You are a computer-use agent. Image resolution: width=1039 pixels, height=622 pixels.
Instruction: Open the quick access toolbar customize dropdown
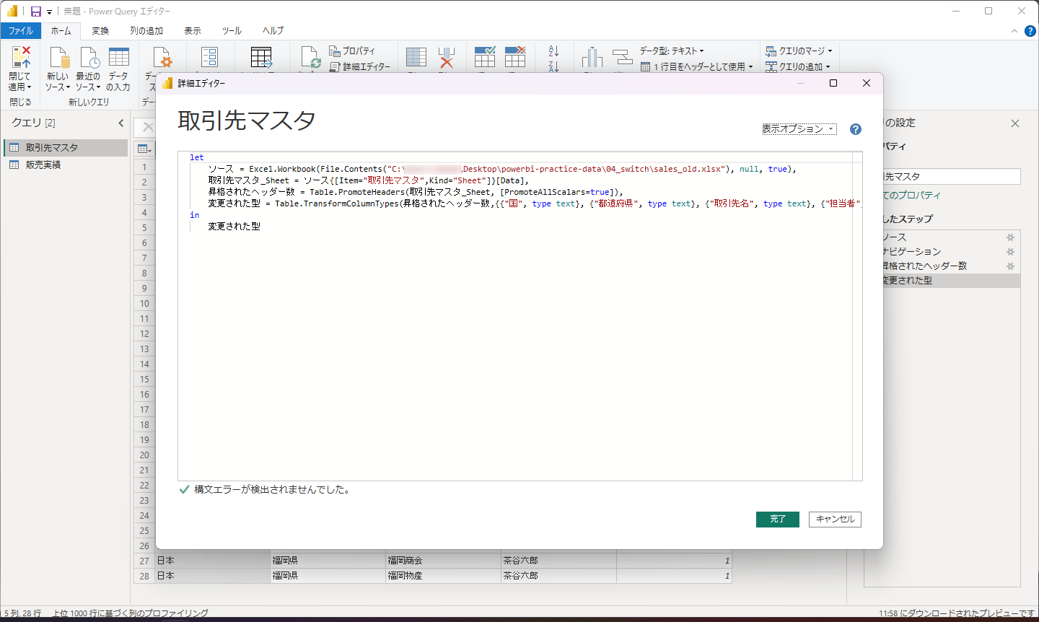(x=49, y=12)
